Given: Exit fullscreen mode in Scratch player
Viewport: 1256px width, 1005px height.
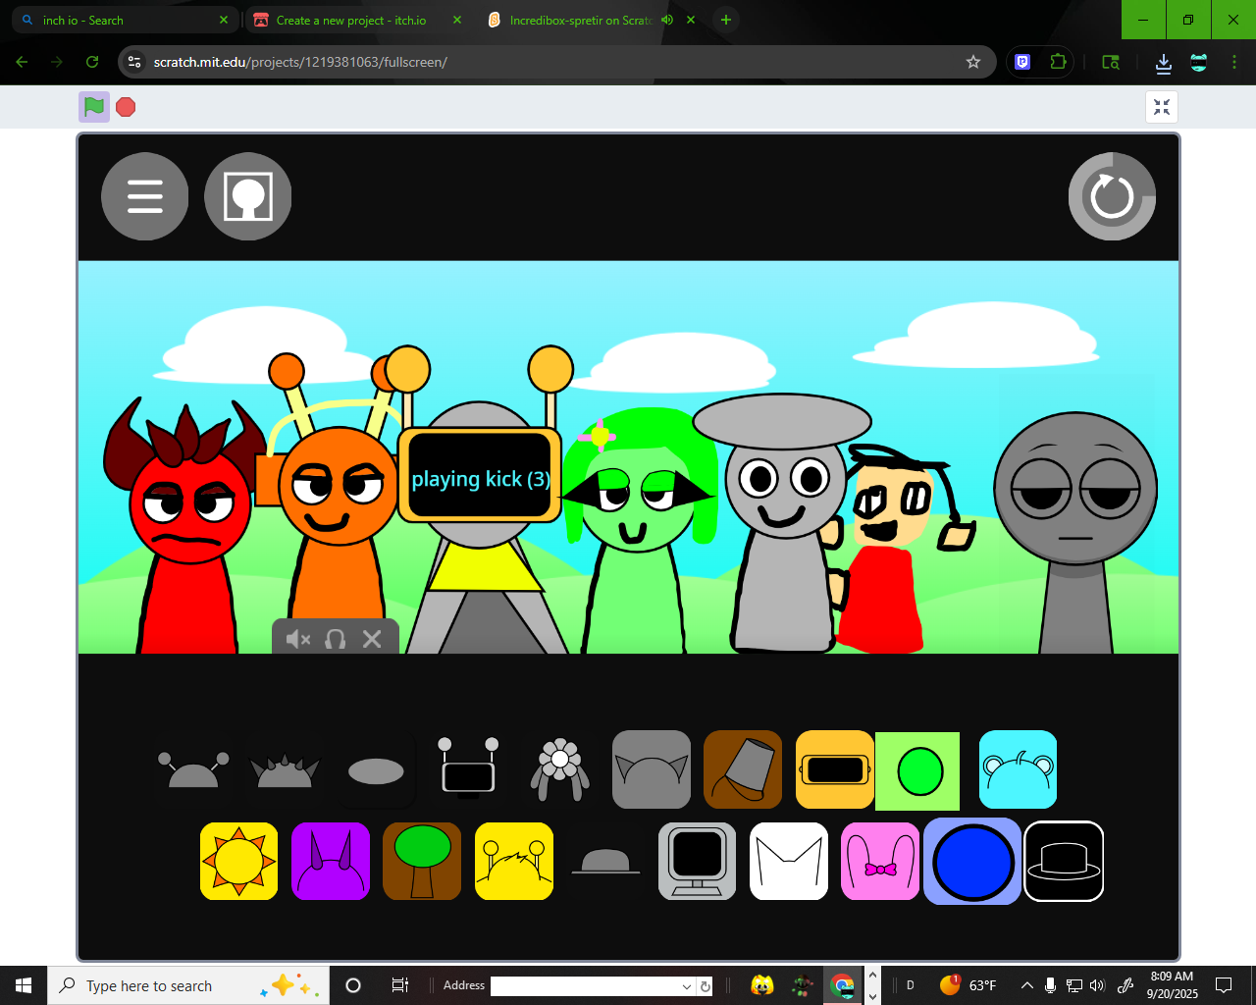Looking at the screenshot, I should click(1162, 107).
